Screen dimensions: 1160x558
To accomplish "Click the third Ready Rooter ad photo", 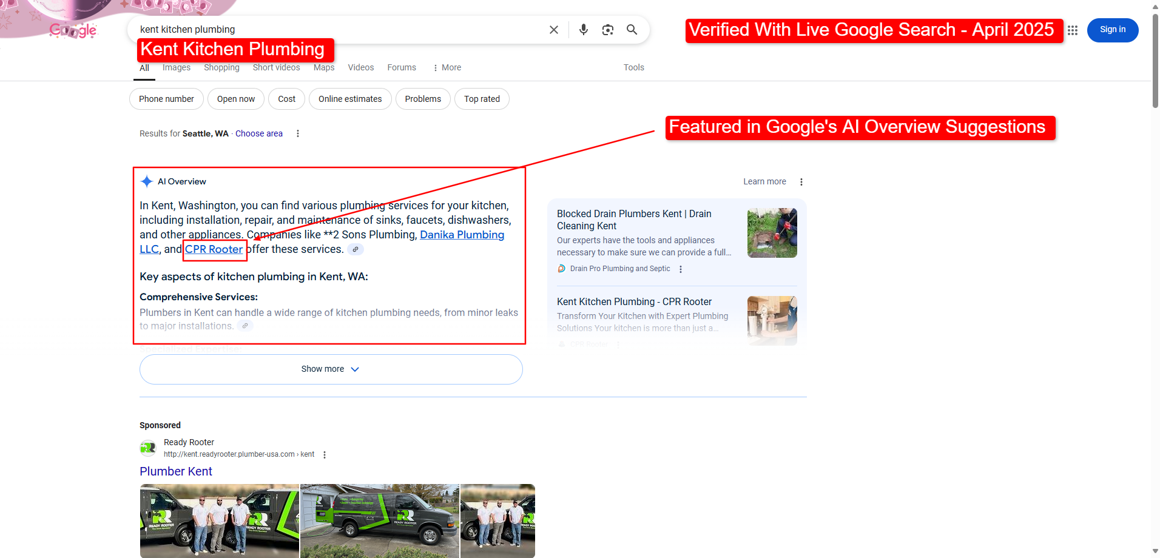I will tap(497, 520).
